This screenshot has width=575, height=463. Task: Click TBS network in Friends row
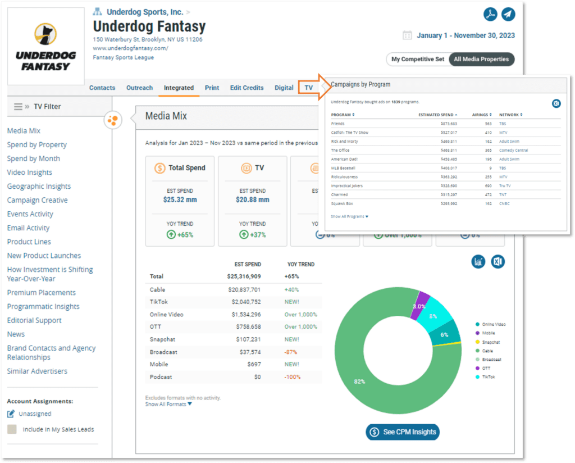point(503,124)
